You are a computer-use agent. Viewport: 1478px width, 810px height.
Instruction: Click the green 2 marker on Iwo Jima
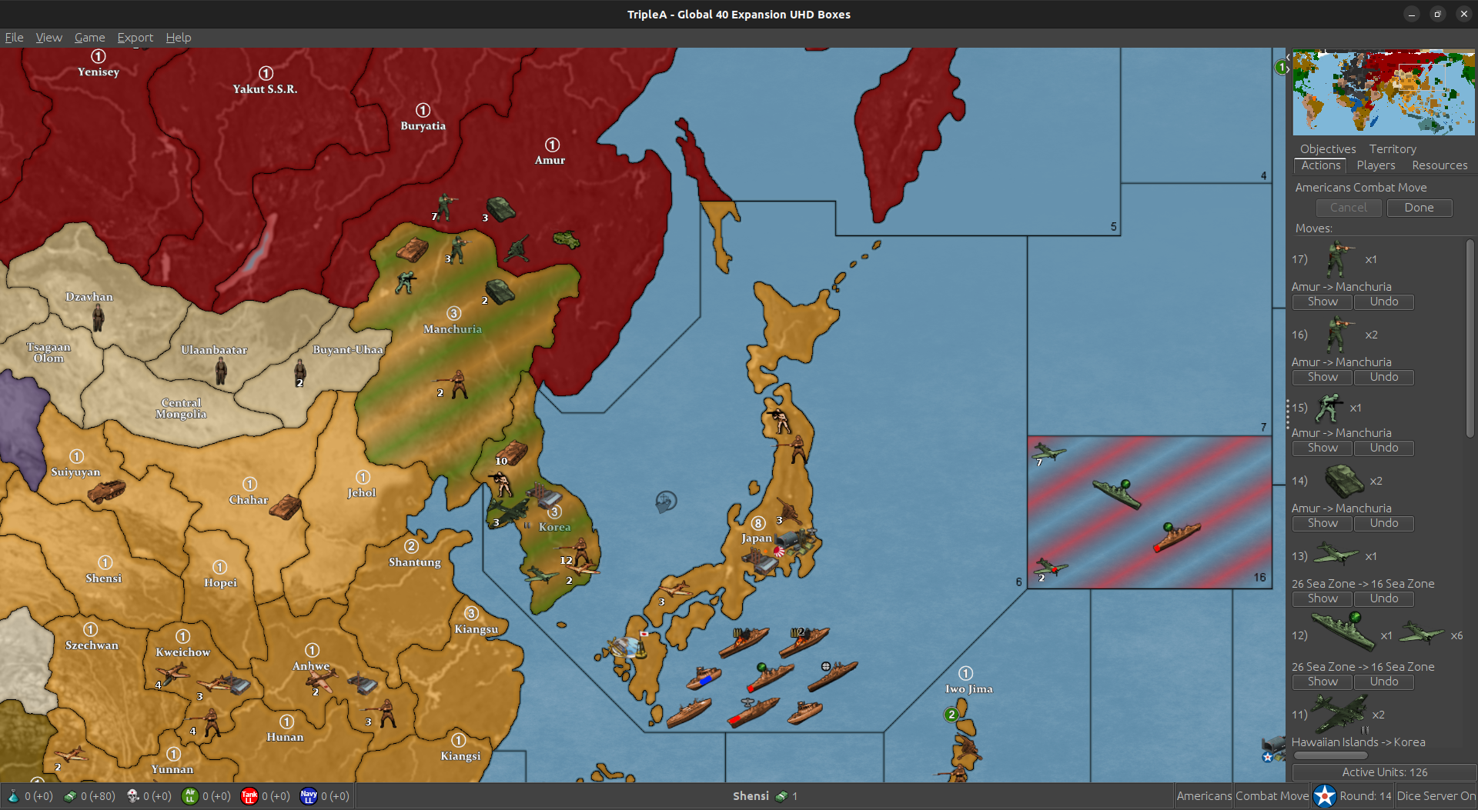(951, 715)
